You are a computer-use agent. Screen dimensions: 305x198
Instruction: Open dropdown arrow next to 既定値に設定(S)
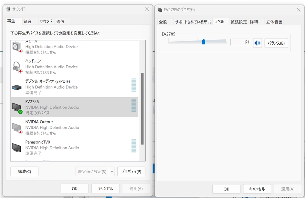[x=112, y=172]
